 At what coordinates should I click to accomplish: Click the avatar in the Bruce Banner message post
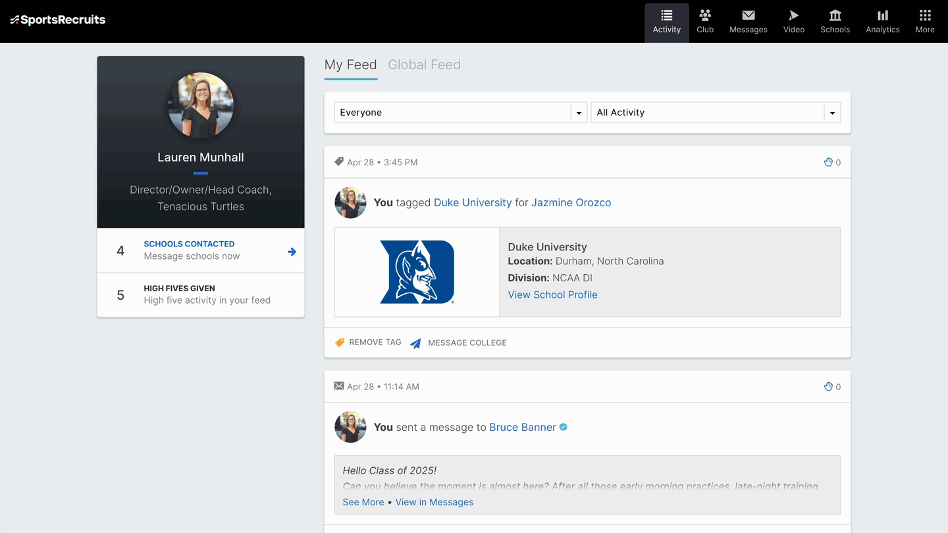(x=350, y=428)
